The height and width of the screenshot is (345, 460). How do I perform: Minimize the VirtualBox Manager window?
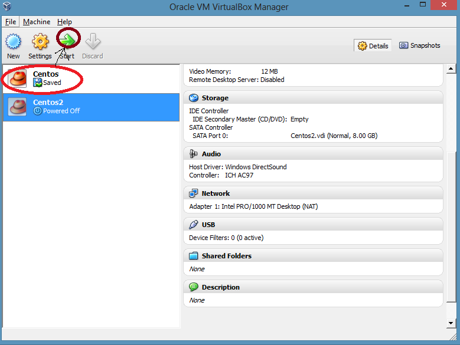click(407, 5)
